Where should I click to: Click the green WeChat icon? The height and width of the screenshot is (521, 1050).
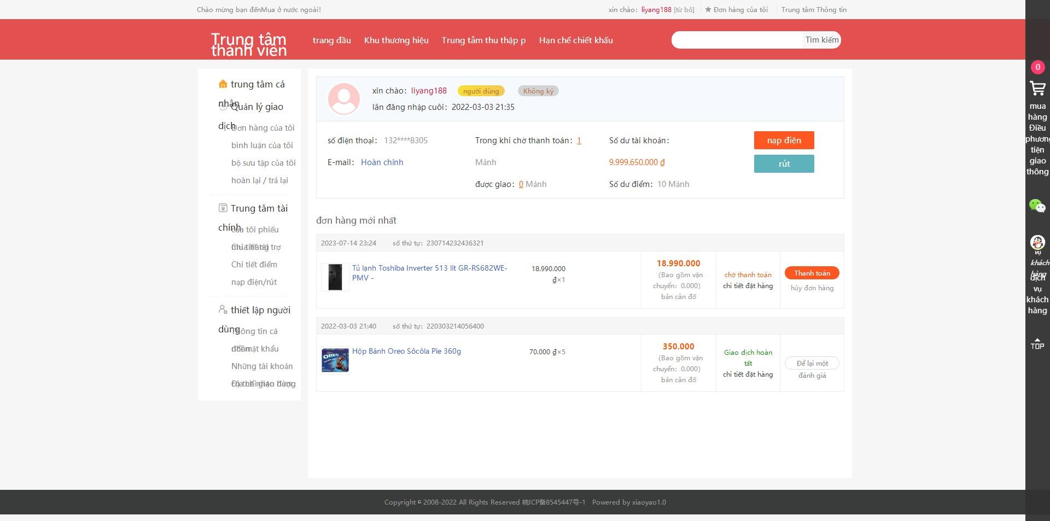pos(1037,206)
